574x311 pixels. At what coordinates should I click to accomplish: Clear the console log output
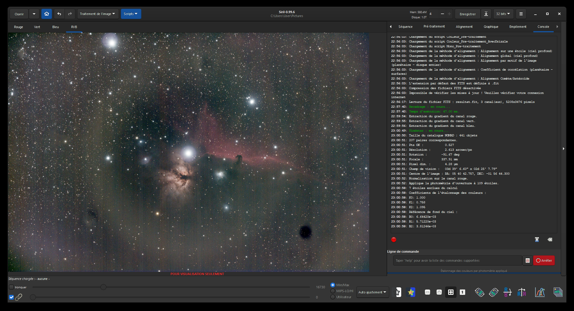point(550,240)
